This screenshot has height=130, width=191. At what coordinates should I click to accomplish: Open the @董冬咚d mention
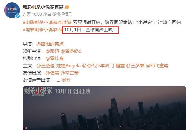point(71,51)
